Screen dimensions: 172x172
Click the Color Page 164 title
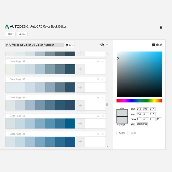tap(18, 98)
